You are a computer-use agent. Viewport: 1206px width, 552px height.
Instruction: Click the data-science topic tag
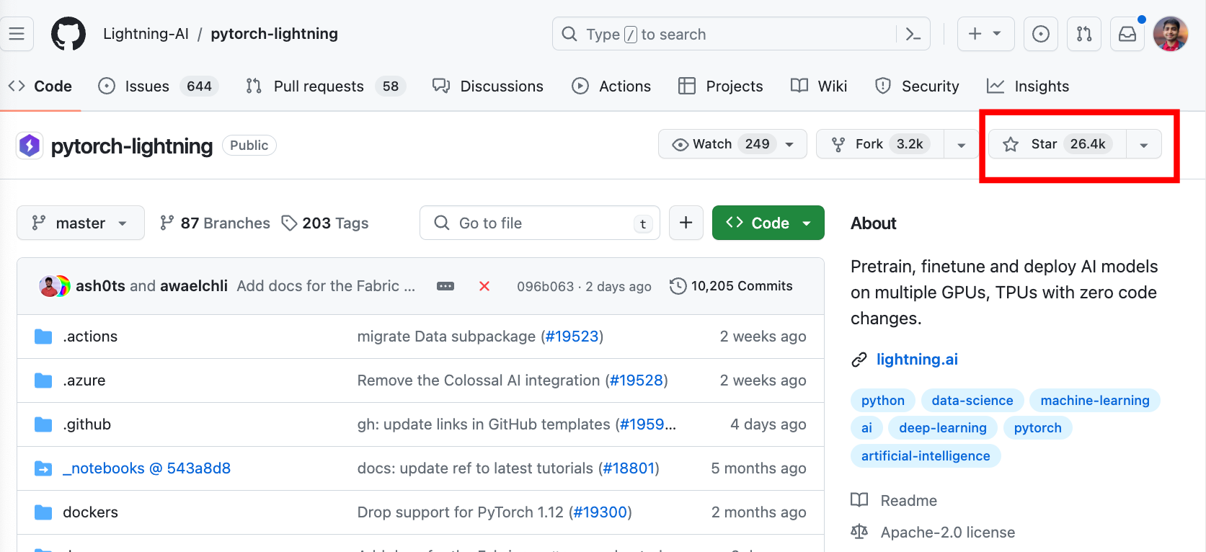click(972, 401)
